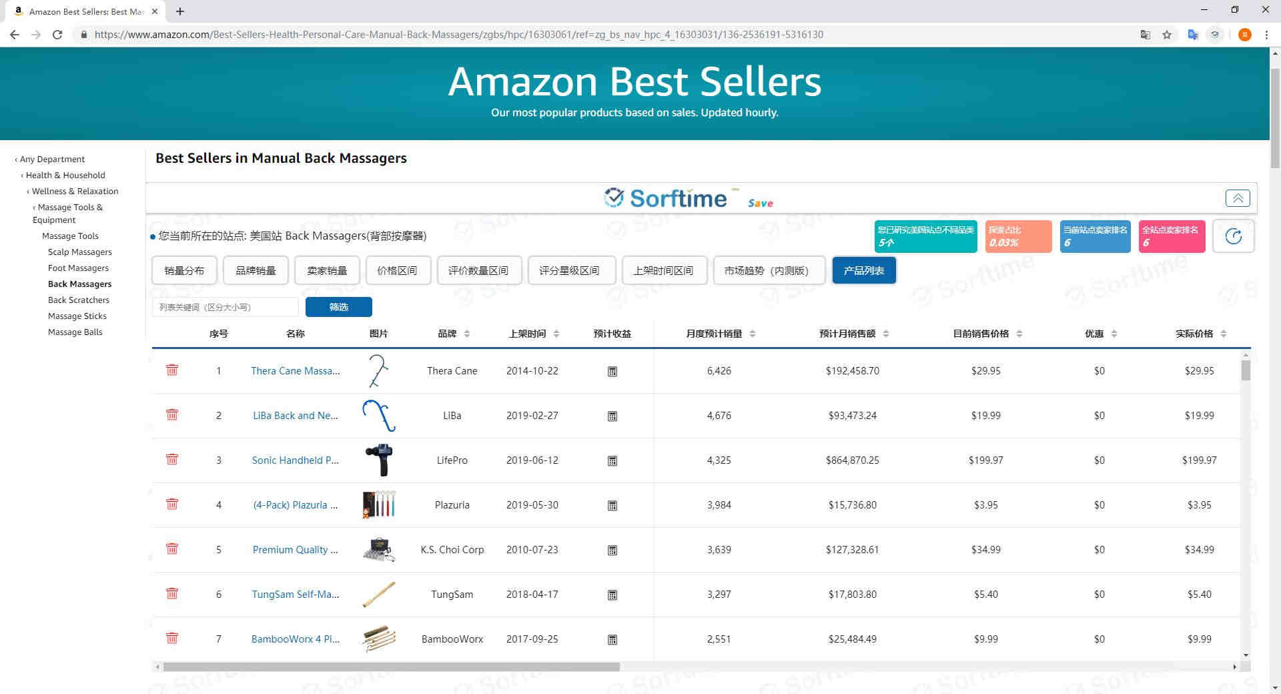Open calculator icon in K.S. Choi Corp row
This screenshot has width=1281, height=694.
tap(612, 551)
